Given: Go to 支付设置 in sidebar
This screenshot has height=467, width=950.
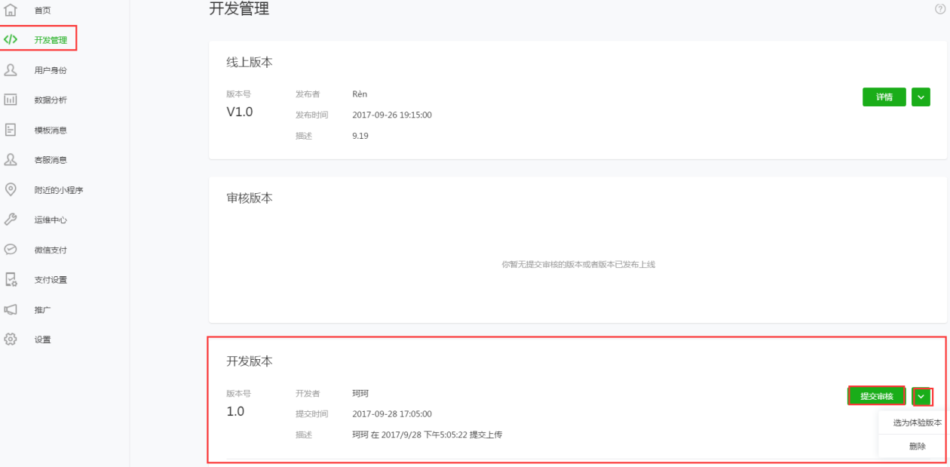Looking at the screenshot, I should [x=51, y=280].
